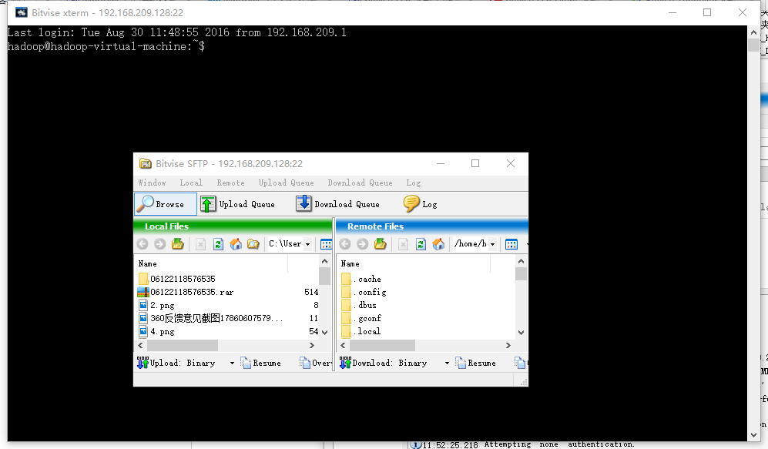Viewport: 768px width, 449px height.
Task: Expand the local path C:\User dropdown
Action: point(307,244)
